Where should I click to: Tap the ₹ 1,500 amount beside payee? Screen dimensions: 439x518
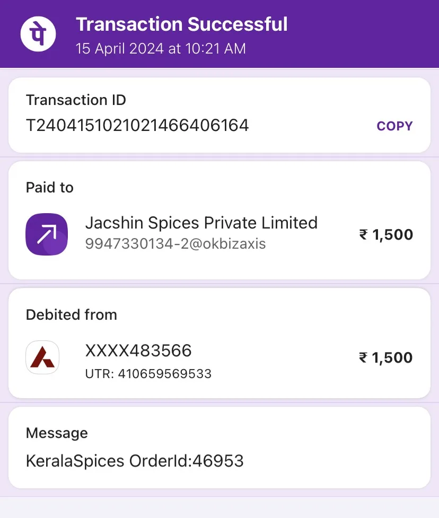386,234
